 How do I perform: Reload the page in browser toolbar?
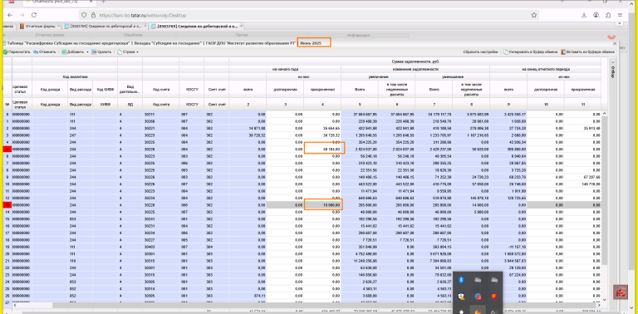34,15
